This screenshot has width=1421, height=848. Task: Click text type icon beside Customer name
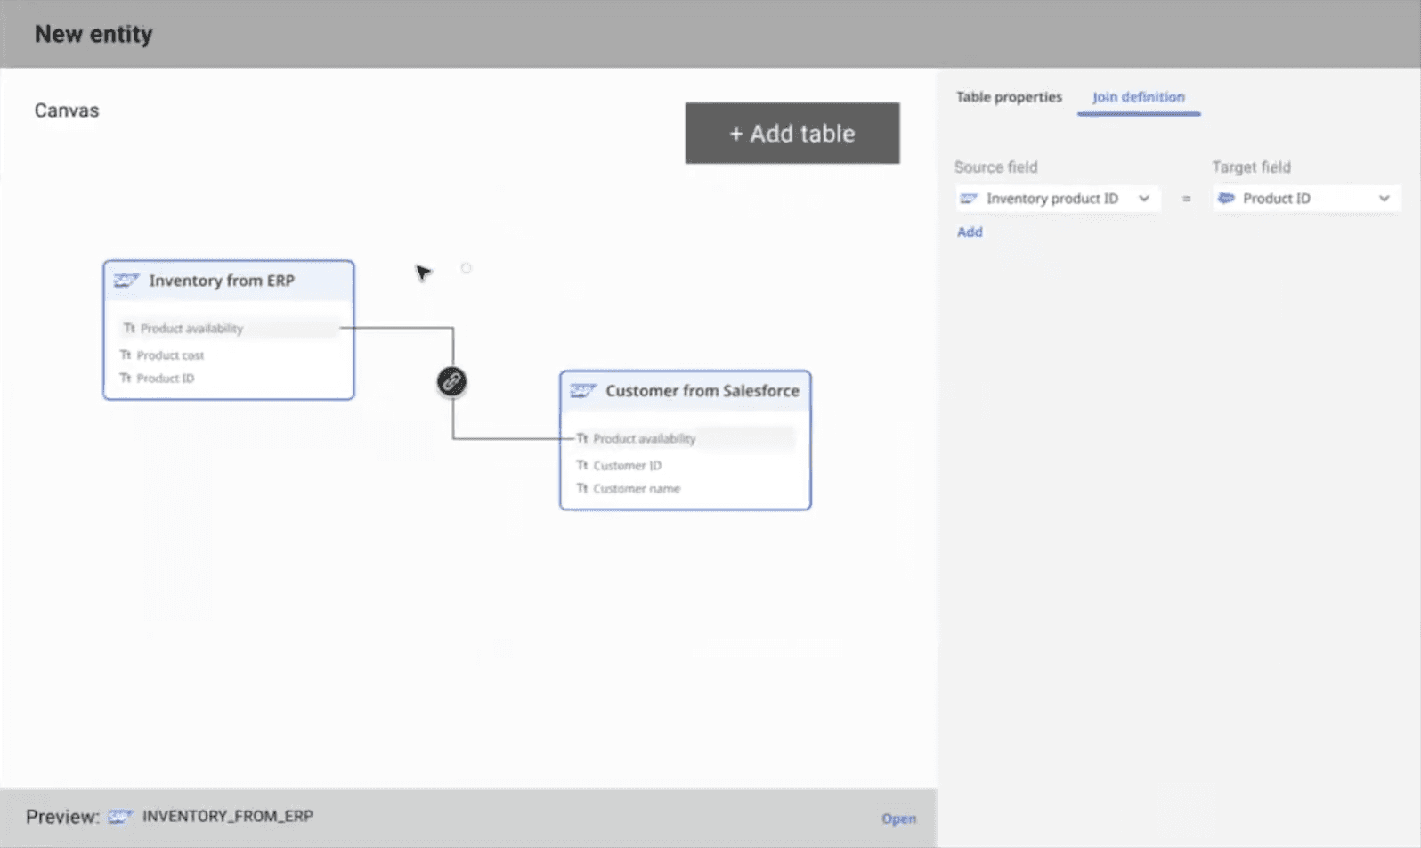[x=582, y=488]
